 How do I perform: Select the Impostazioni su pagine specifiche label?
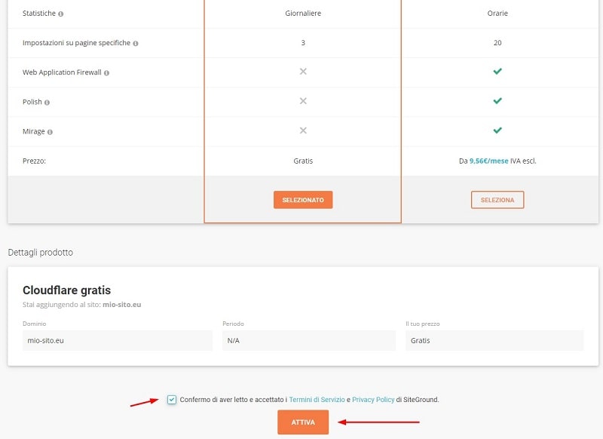pos(77,43)
